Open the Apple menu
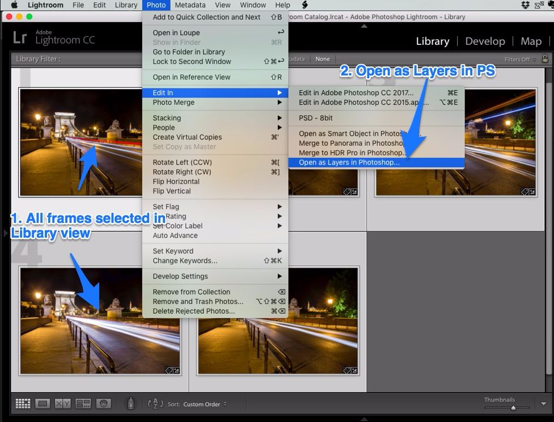This screenshot has height=422, width=554. point(15,5)
